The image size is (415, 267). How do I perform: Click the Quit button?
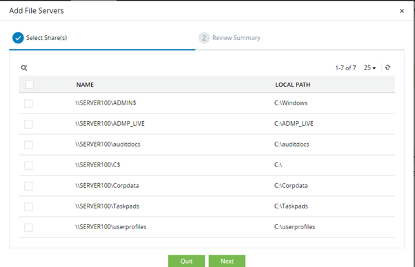point(187,261)
